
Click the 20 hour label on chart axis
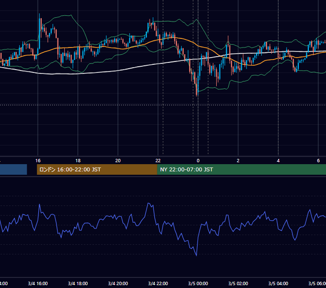[x=118, y=161]
